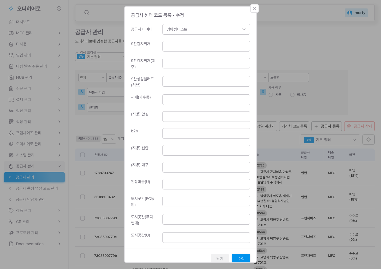Click the 된장마을(U) input field

point(206,184)
